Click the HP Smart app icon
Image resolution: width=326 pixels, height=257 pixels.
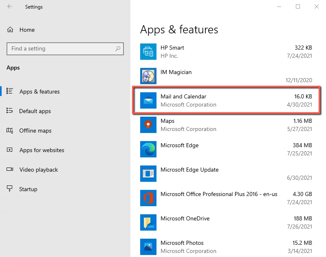(148, 52)
